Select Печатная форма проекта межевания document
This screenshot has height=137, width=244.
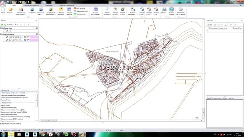pos(13,96)
